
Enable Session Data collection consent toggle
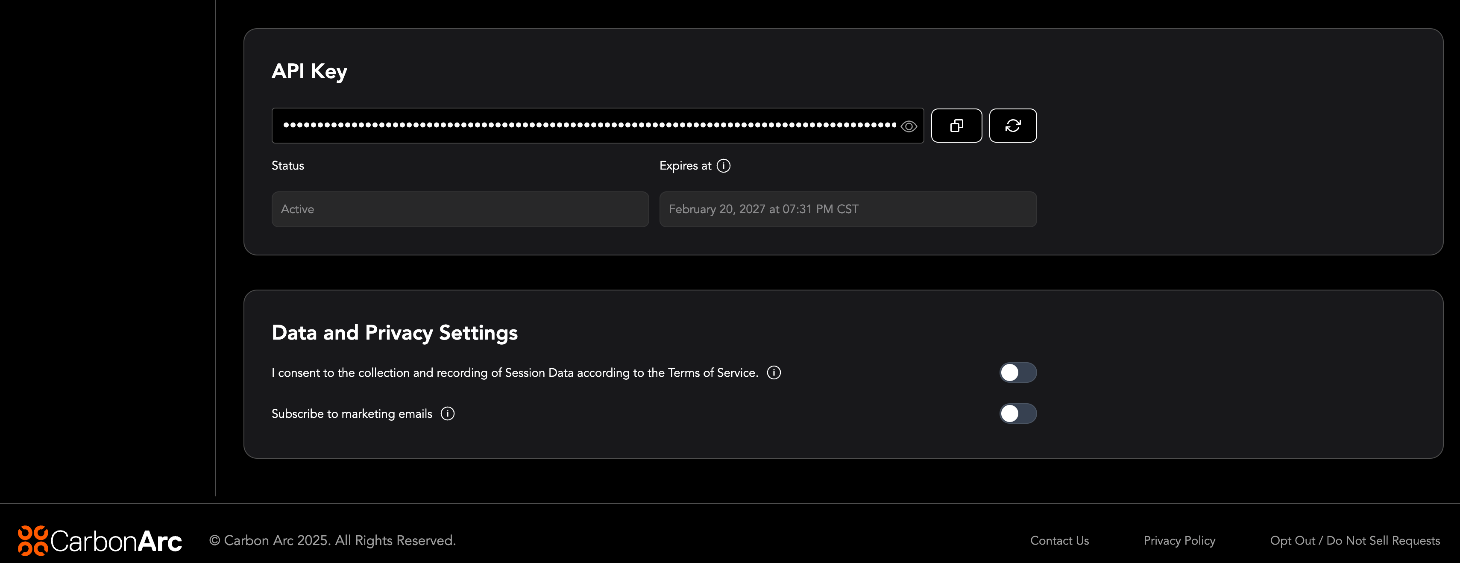click(1018, 372)
